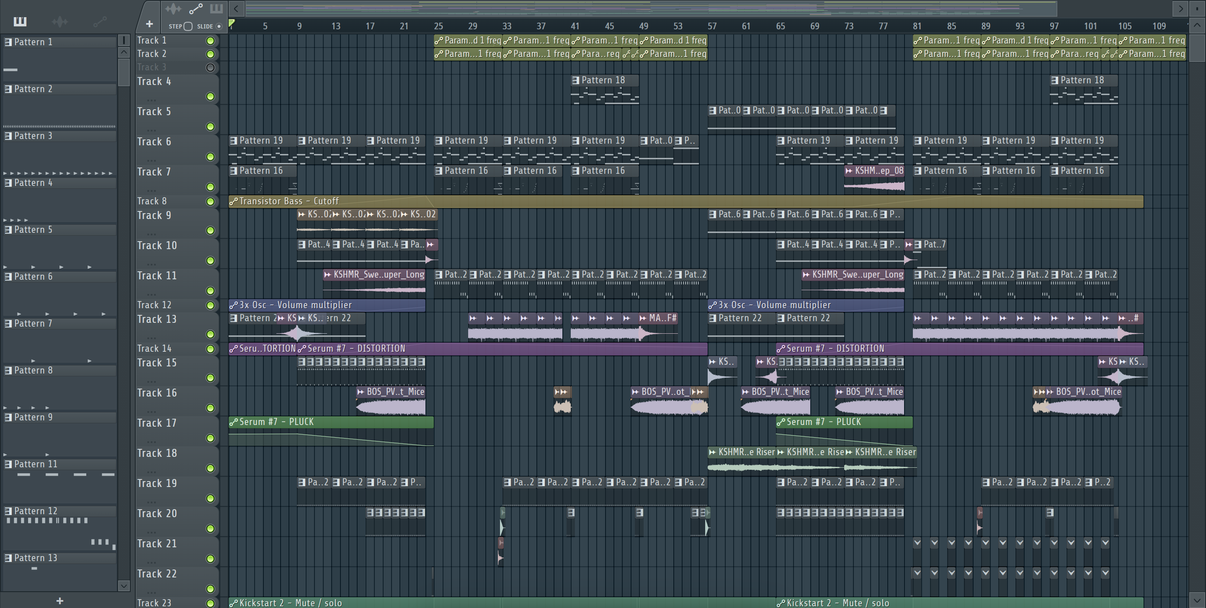Select the patterns piano-keys icon in picker panel
Image resolution: width=1206 pixels, height=608 pixels.
point(20,21)
